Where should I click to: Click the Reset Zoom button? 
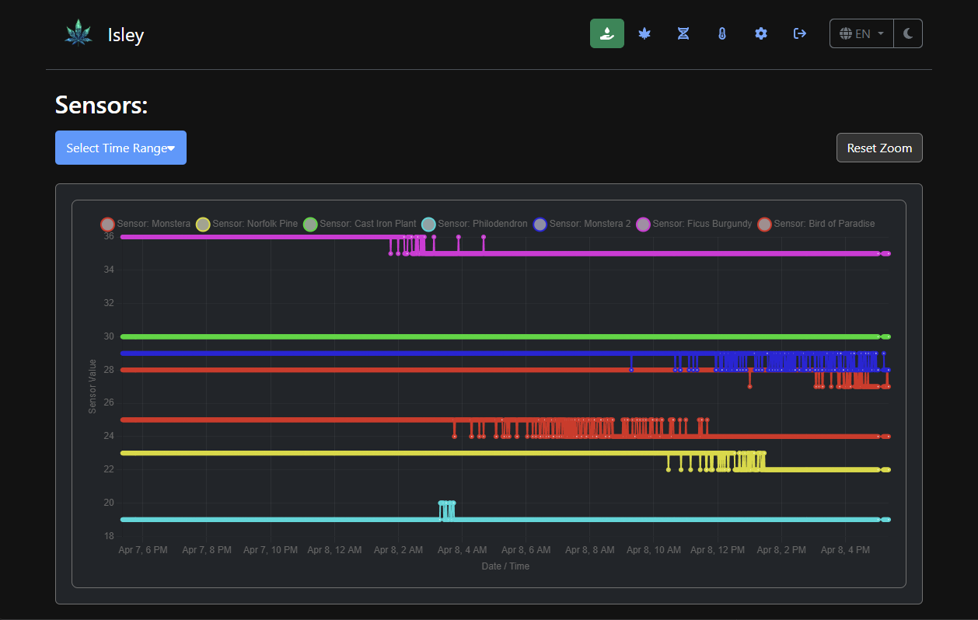[879, 148]
